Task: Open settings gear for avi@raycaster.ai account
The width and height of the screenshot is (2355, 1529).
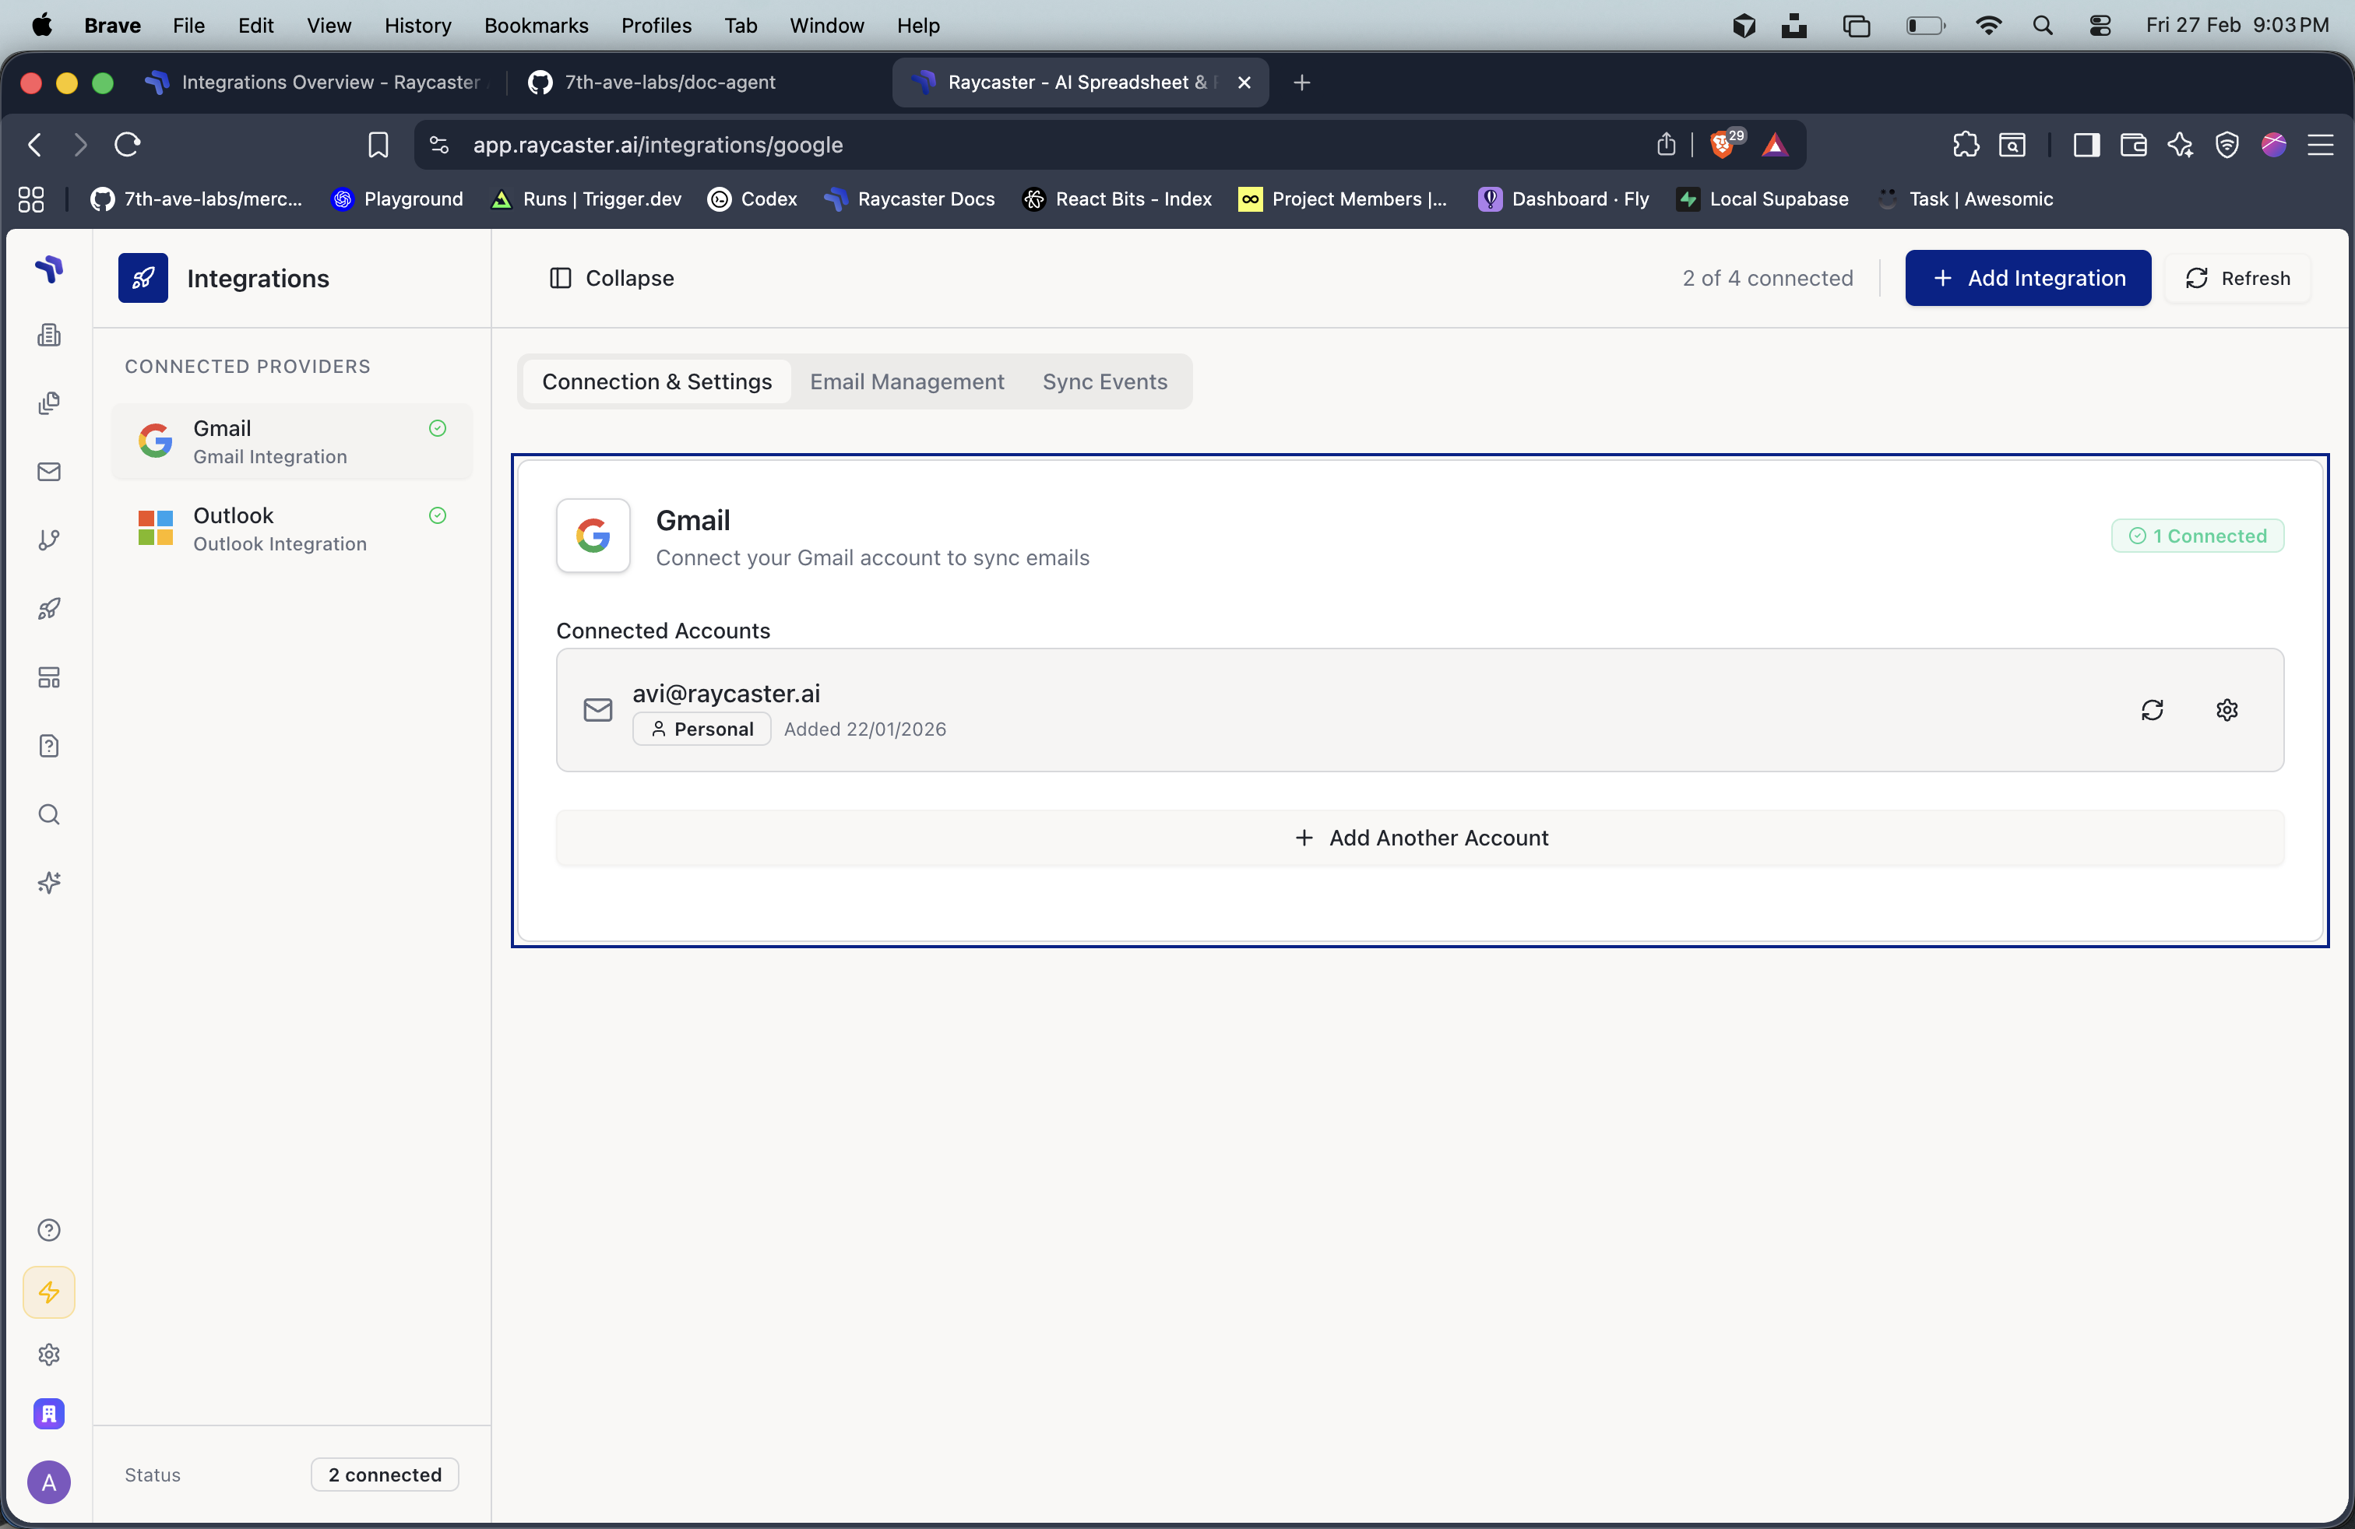Action: coord(2227,710)
